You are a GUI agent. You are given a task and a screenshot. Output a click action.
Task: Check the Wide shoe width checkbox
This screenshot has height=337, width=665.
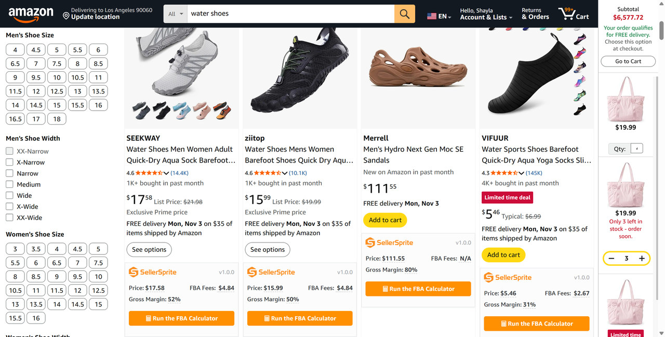(9, 195)
